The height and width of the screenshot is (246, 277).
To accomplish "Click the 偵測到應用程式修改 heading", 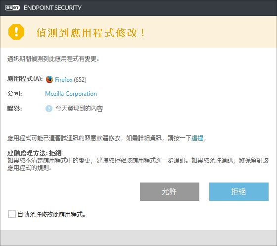I will pos(91,33).
